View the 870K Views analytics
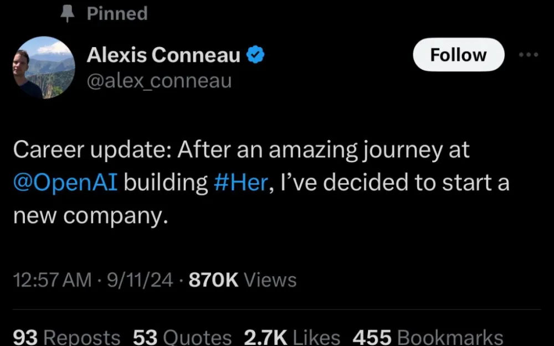Screen dimensions: 554x346 tap(243, 280)
